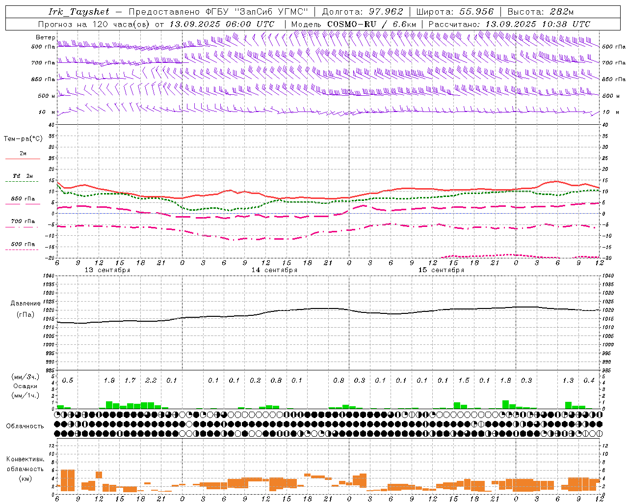Click the Облачность panel label
This screenshot has height=503, width=628.
[25, 426]
